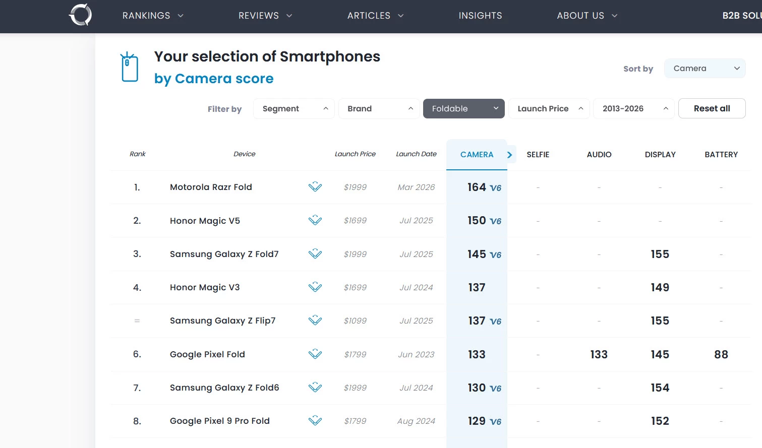Click display score 149 for Honor Magic V3
Screen dimensions: 762x448
[x=660, y=287]
